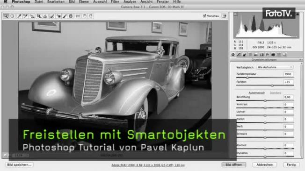
Task: Open the Effects (fx) panel icon
Action: 267,55
